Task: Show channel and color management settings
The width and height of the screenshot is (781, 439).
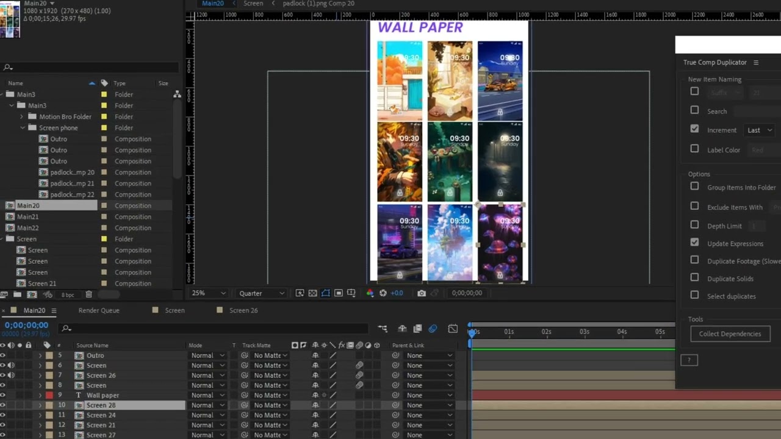Action: (370, 293)
